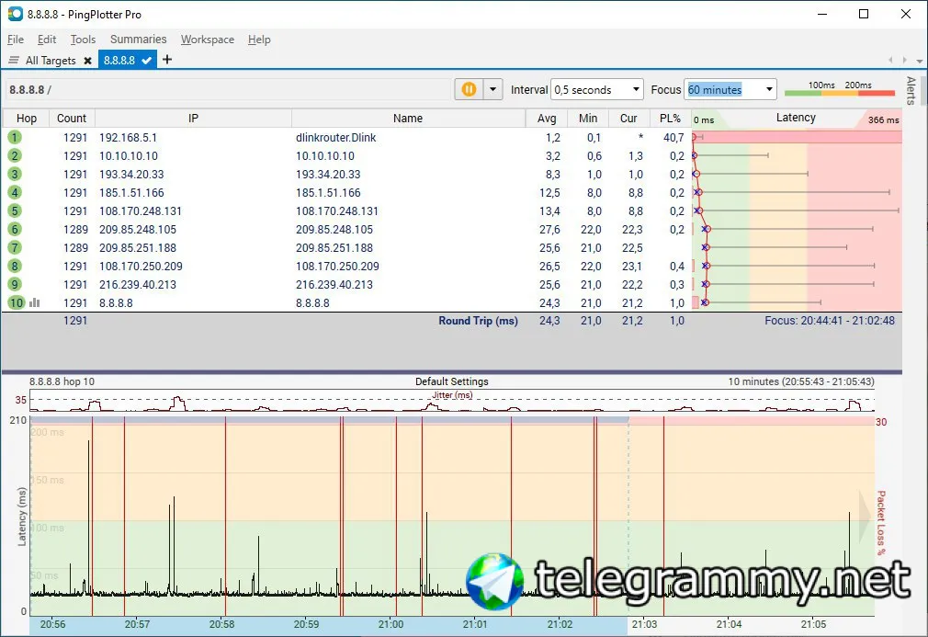Screen dimensions: 928x637
Task: Click the Count column header
Action: click(72, 119)
